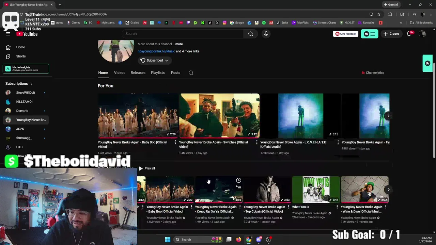436x245 pixels.
Task: Open Task View on the taskbar
Action: tap(229, 240)
